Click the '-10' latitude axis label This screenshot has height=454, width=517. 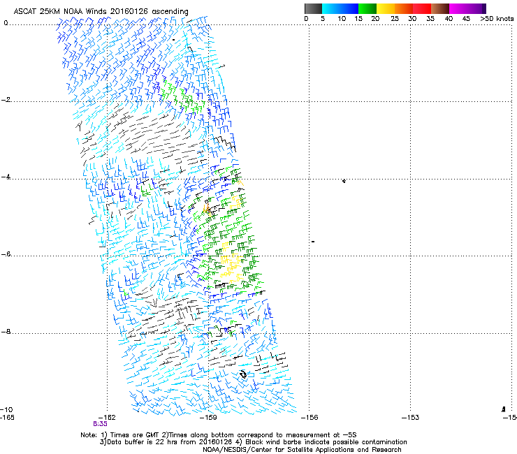pos(6,409)
